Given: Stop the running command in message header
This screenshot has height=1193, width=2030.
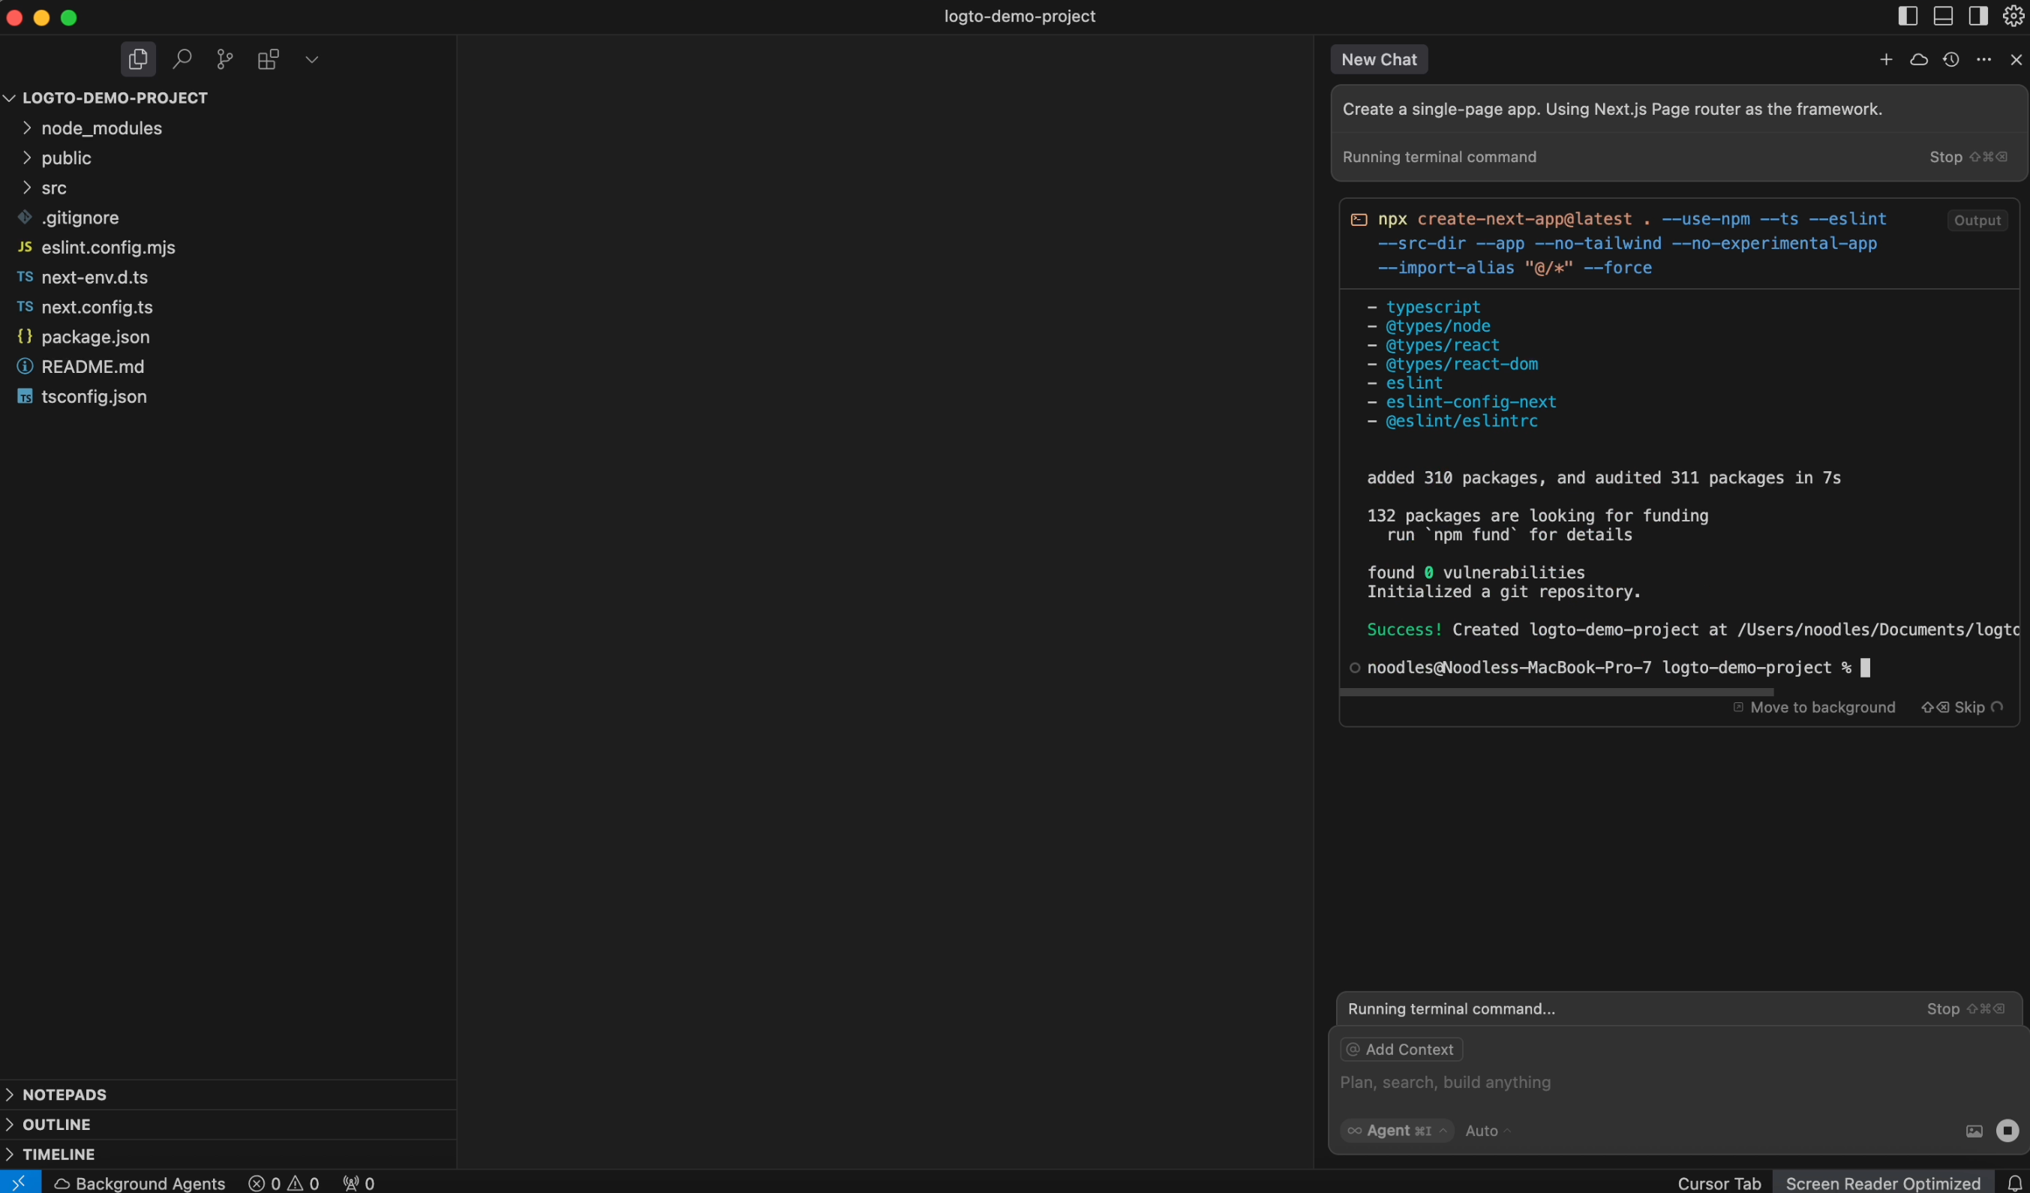Looking at the screenshot, I should [1967, 157].
